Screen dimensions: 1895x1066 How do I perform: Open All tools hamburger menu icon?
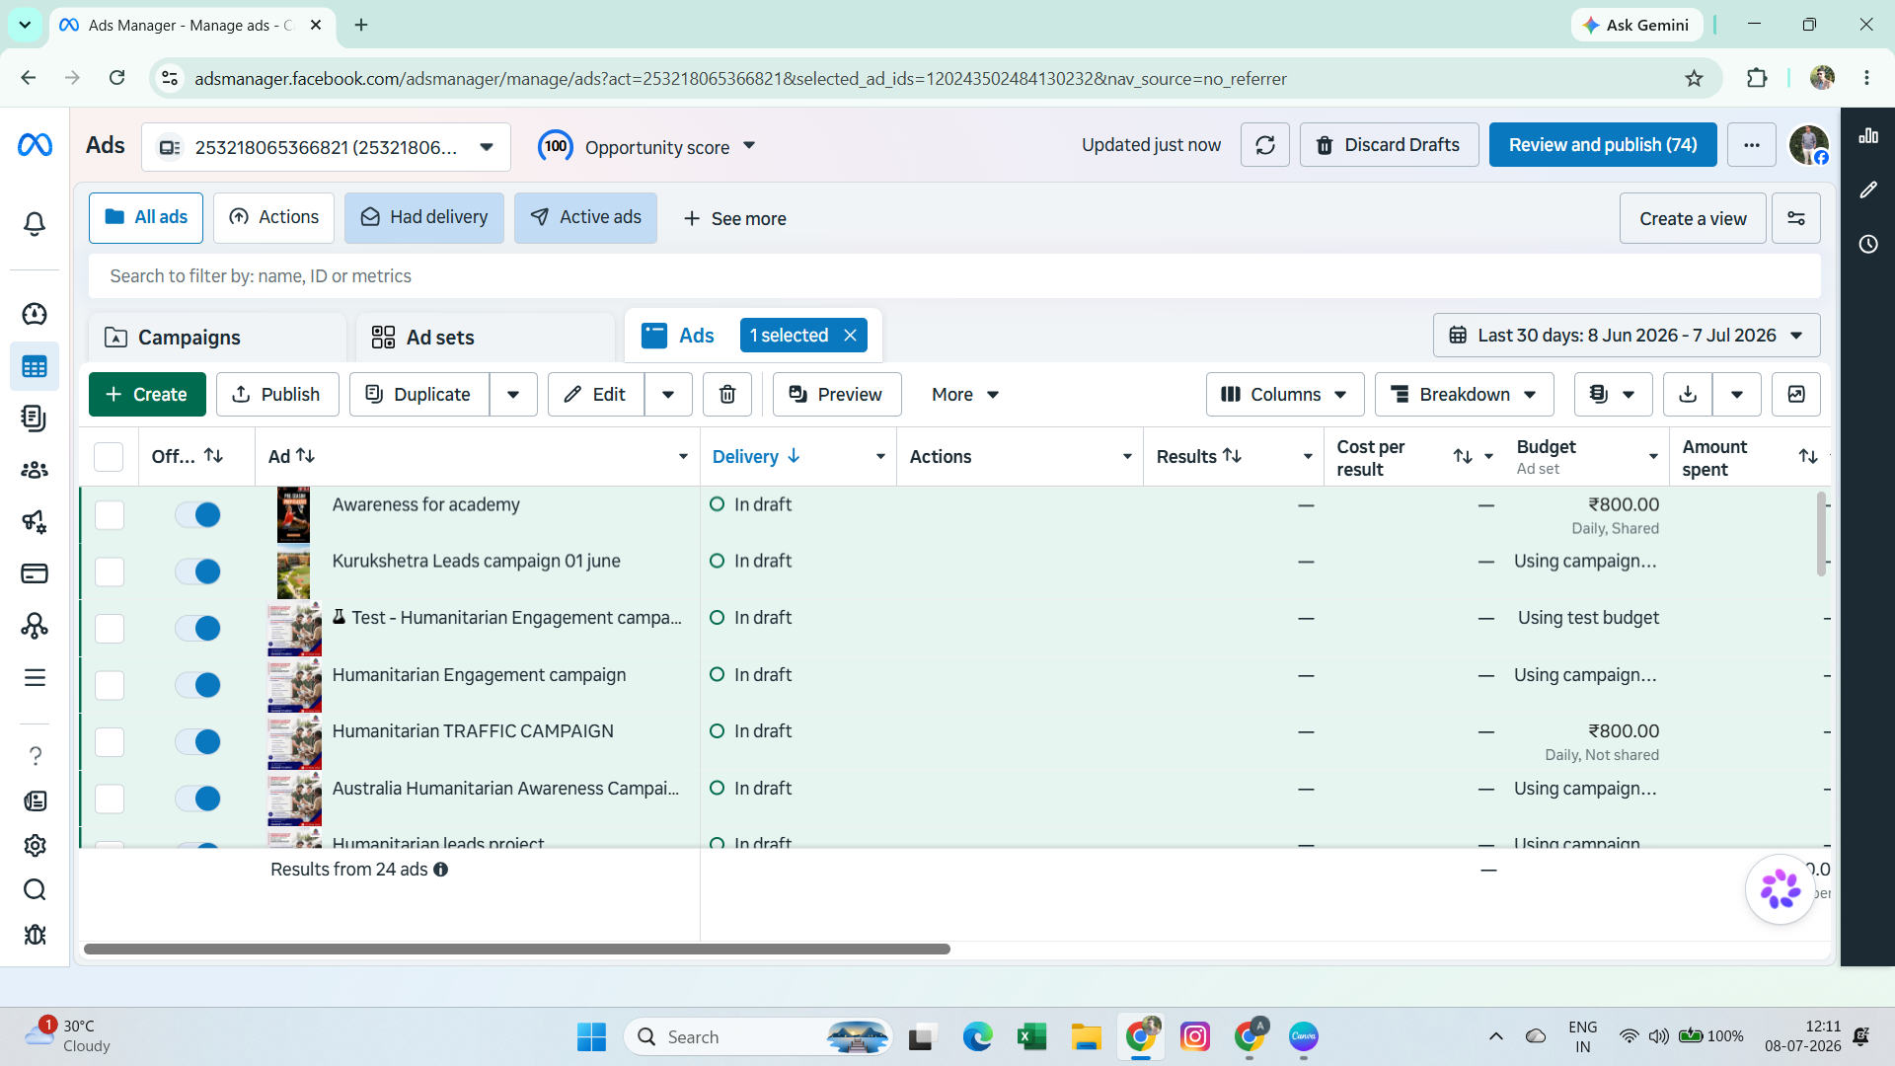pos(35,678)
